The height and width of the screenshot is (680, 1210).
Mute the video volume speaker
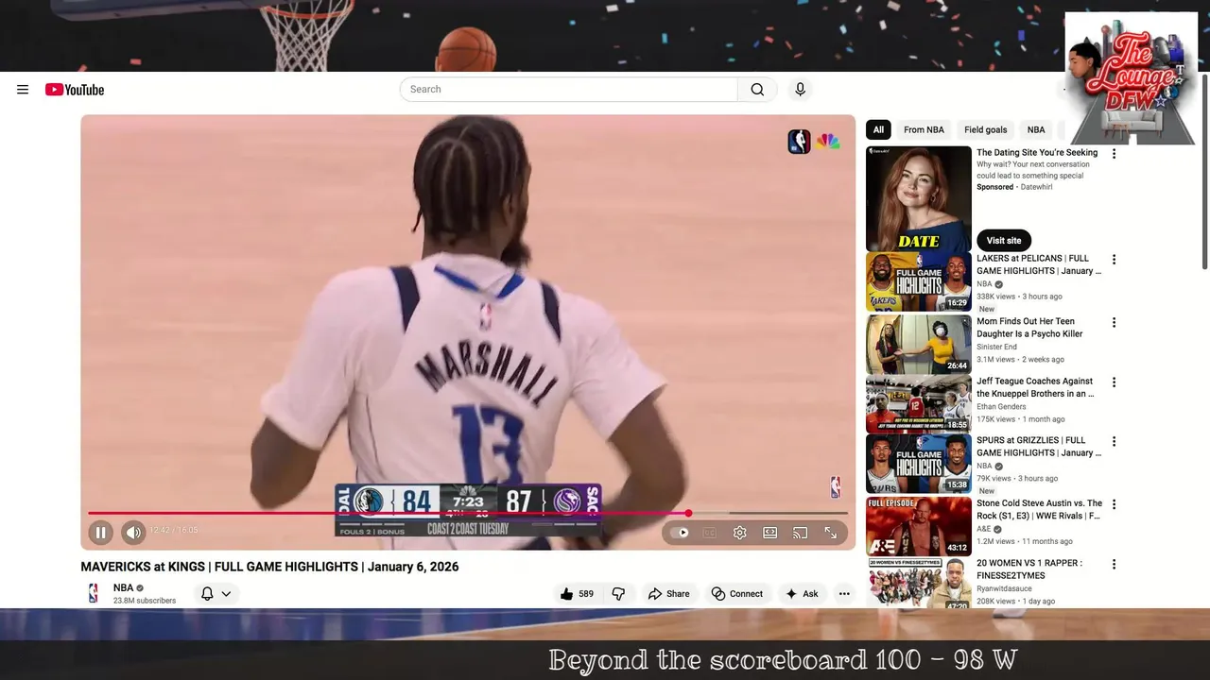tap(133, 533)
